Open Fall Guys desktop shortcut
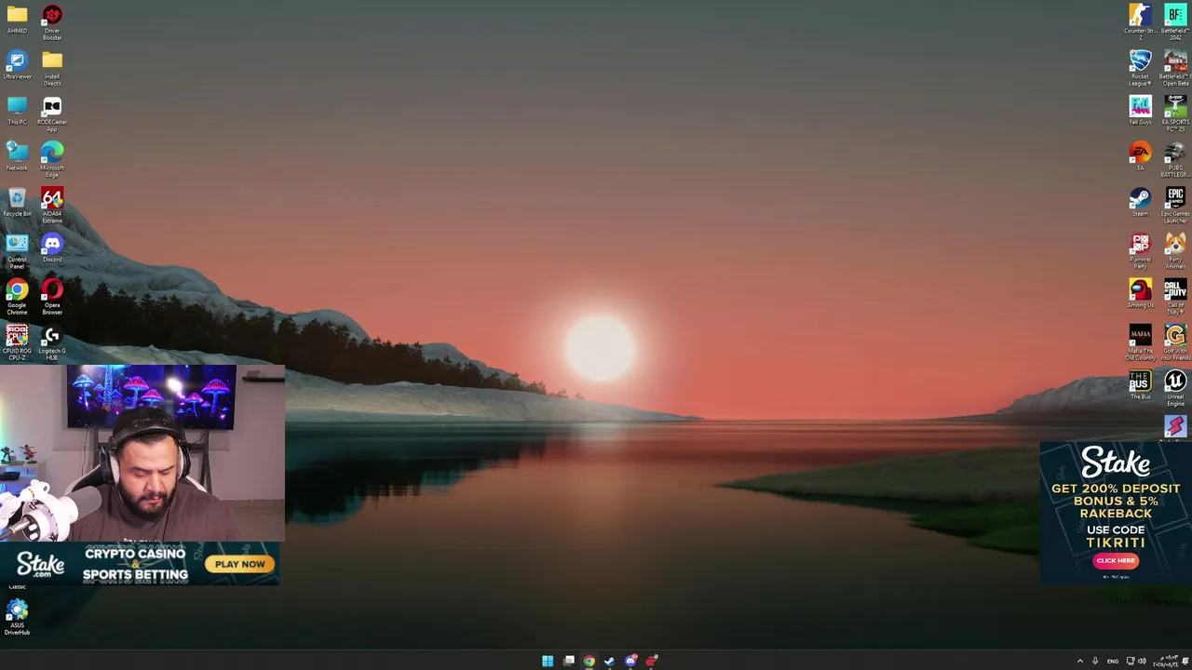1192x670 pixels. (x=1140, y=111)
